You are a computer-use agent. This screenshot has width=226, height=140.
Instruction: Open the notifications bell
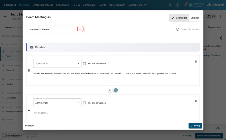(185, 5)
